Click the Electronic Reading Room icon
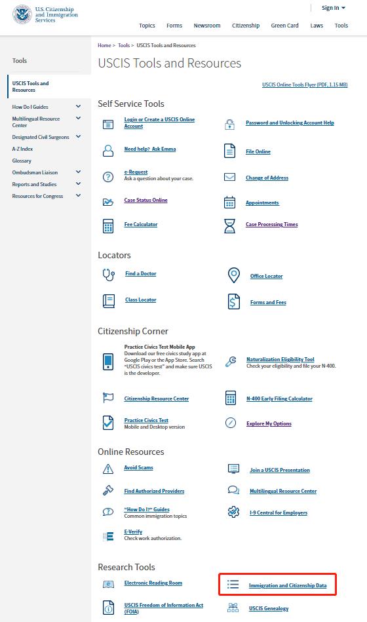The height and width of the screenshot is (622, 367). tap(108, 584)
